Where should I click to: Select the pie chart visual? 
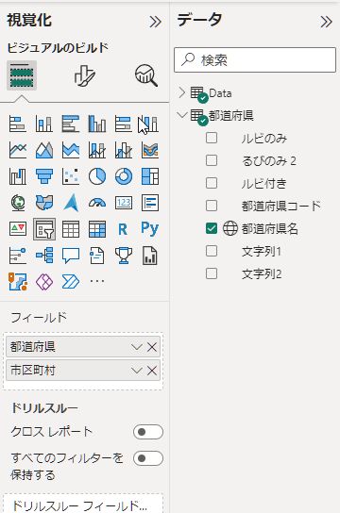(x=97, y=176)
